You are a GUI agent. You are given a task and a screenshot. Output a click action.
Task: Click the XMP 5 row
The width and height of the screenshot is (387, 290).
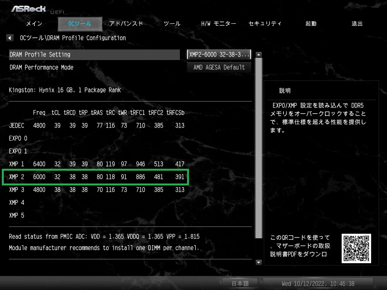(17, 215)
